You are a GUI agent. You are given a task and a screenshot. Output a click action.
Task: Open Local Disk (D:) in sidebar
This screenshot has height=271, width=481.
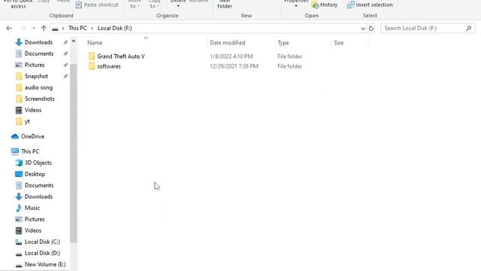click(42, 253)
